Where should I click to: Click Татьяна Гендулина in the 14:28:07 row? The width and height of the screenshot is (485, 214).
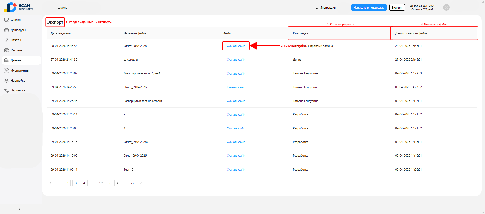[x=305, y=73]
